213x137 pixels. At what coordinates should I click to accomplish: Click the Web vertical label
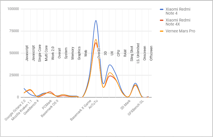(85, 53)
